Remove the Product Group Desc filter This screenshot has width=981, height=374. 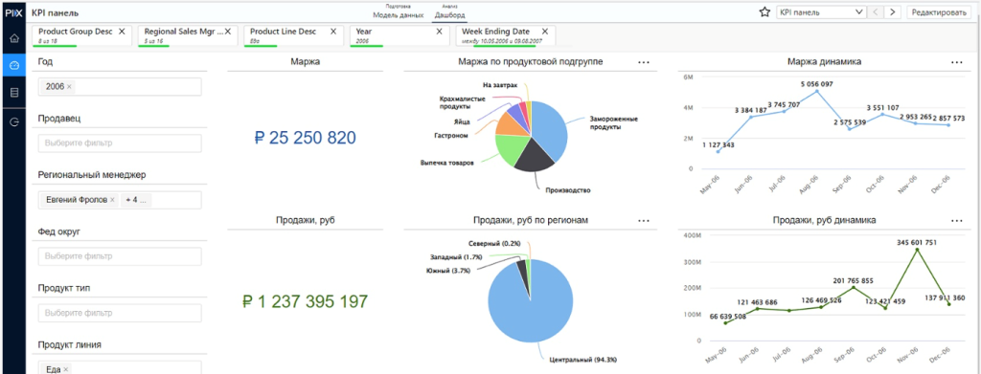(122, 32)
